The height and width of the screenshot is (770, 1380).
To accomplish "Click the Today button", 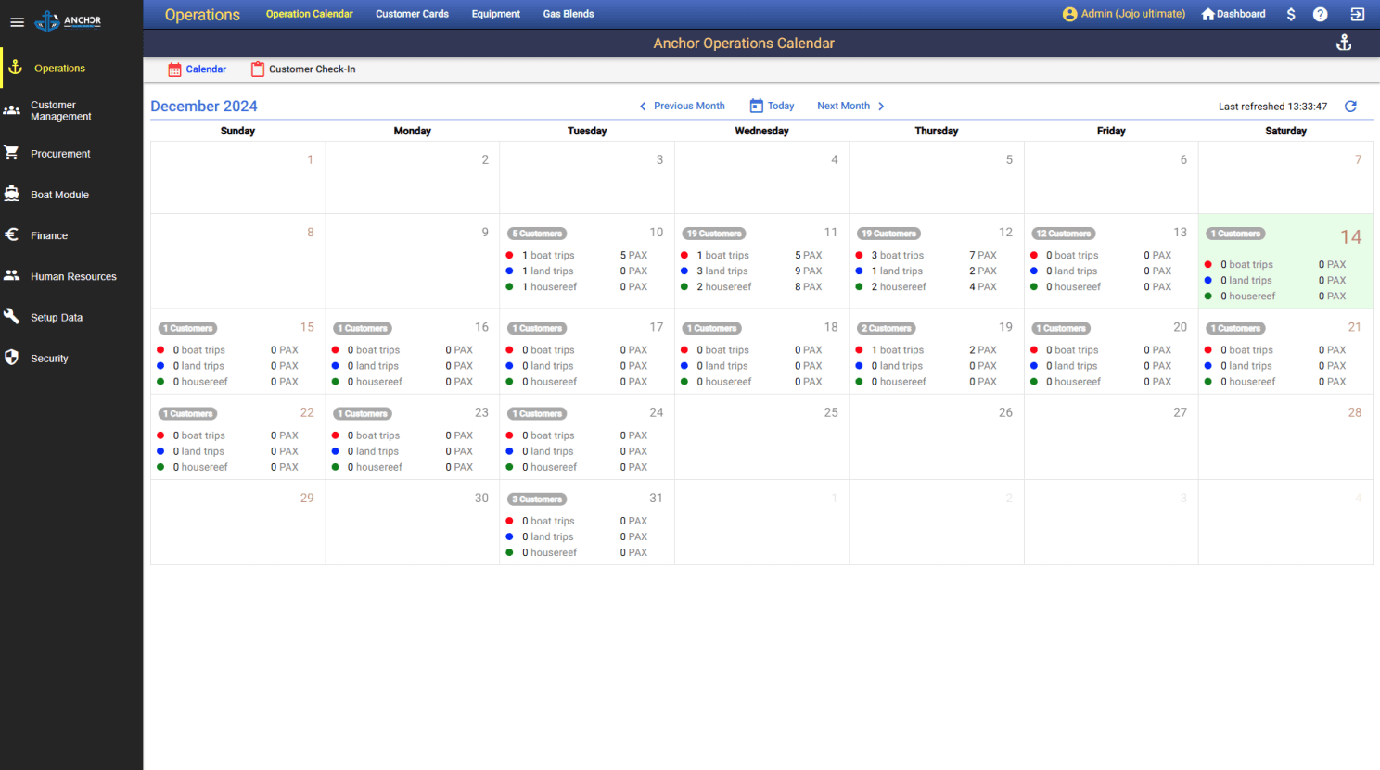I will click(772, 106).
